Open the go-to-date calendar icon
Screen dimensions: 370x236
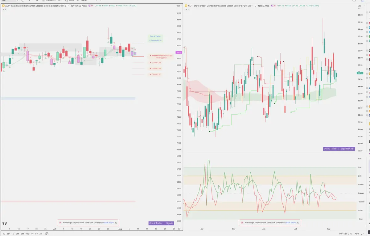point(47,234)
